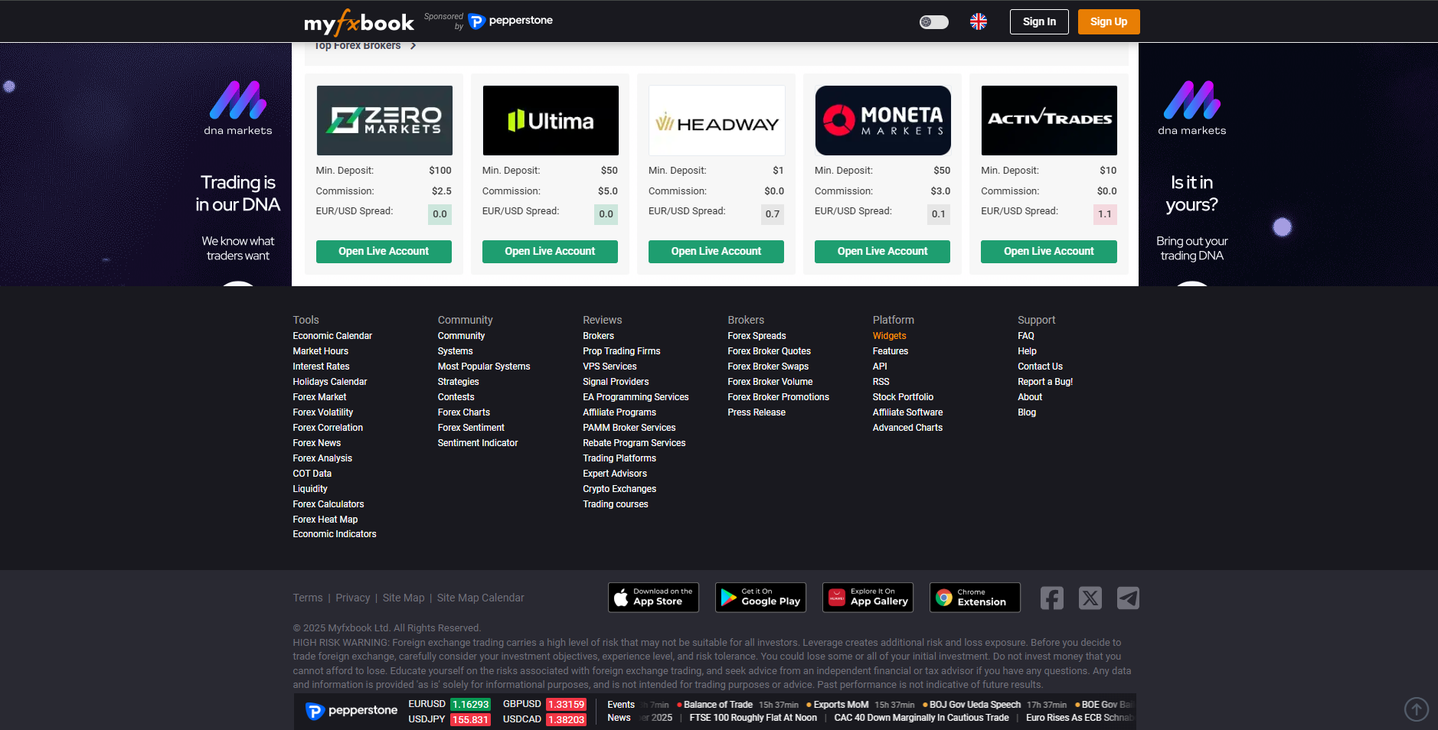Open the UK flag language selector

click(x=978, y=22)
